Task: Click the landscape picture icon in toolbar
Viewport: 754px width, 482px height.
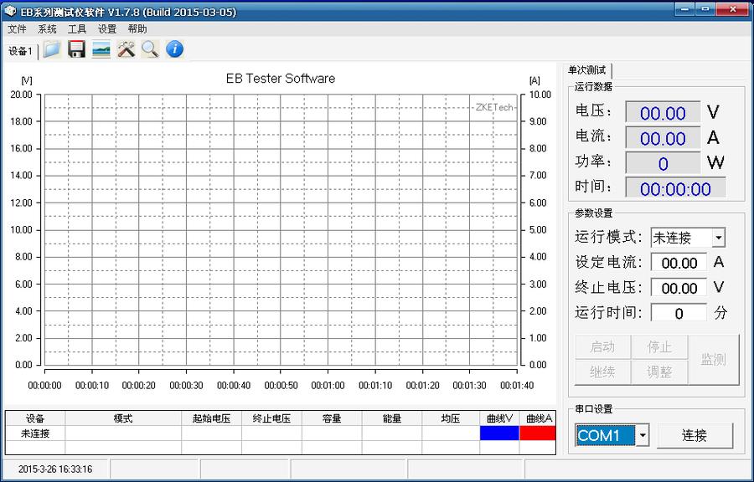Action: (101, 49)
